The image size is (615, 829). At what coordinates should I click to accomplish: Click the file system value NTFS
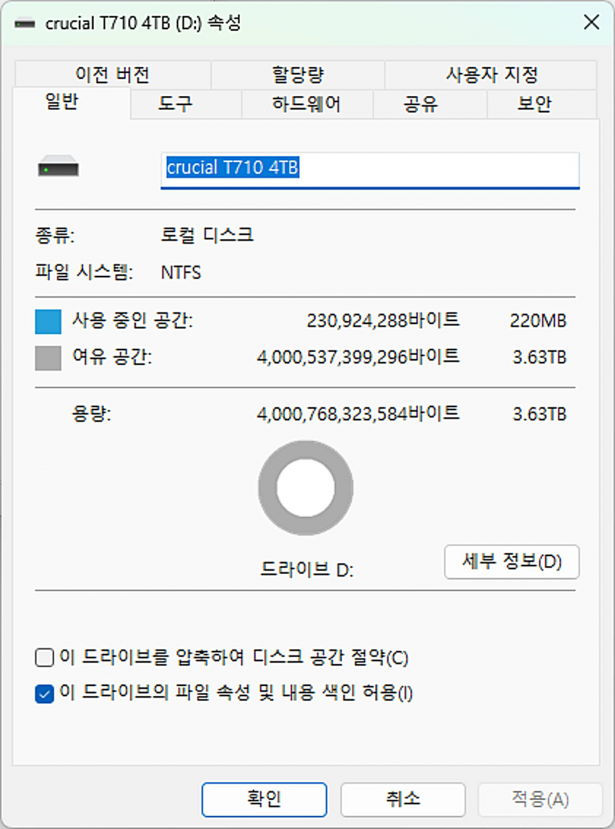point(181,273)
